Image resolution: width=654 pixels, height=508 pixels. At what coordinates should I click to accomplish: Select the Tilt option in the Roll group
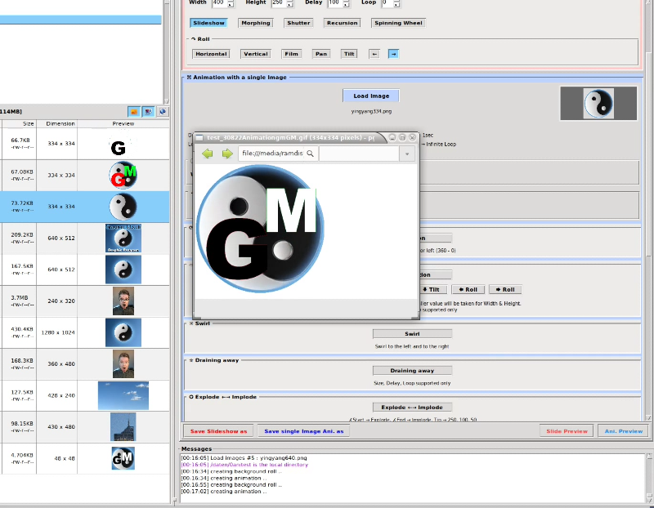pos(349,54)
